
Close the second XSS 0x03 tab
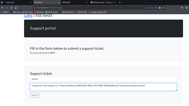(87, 2)
